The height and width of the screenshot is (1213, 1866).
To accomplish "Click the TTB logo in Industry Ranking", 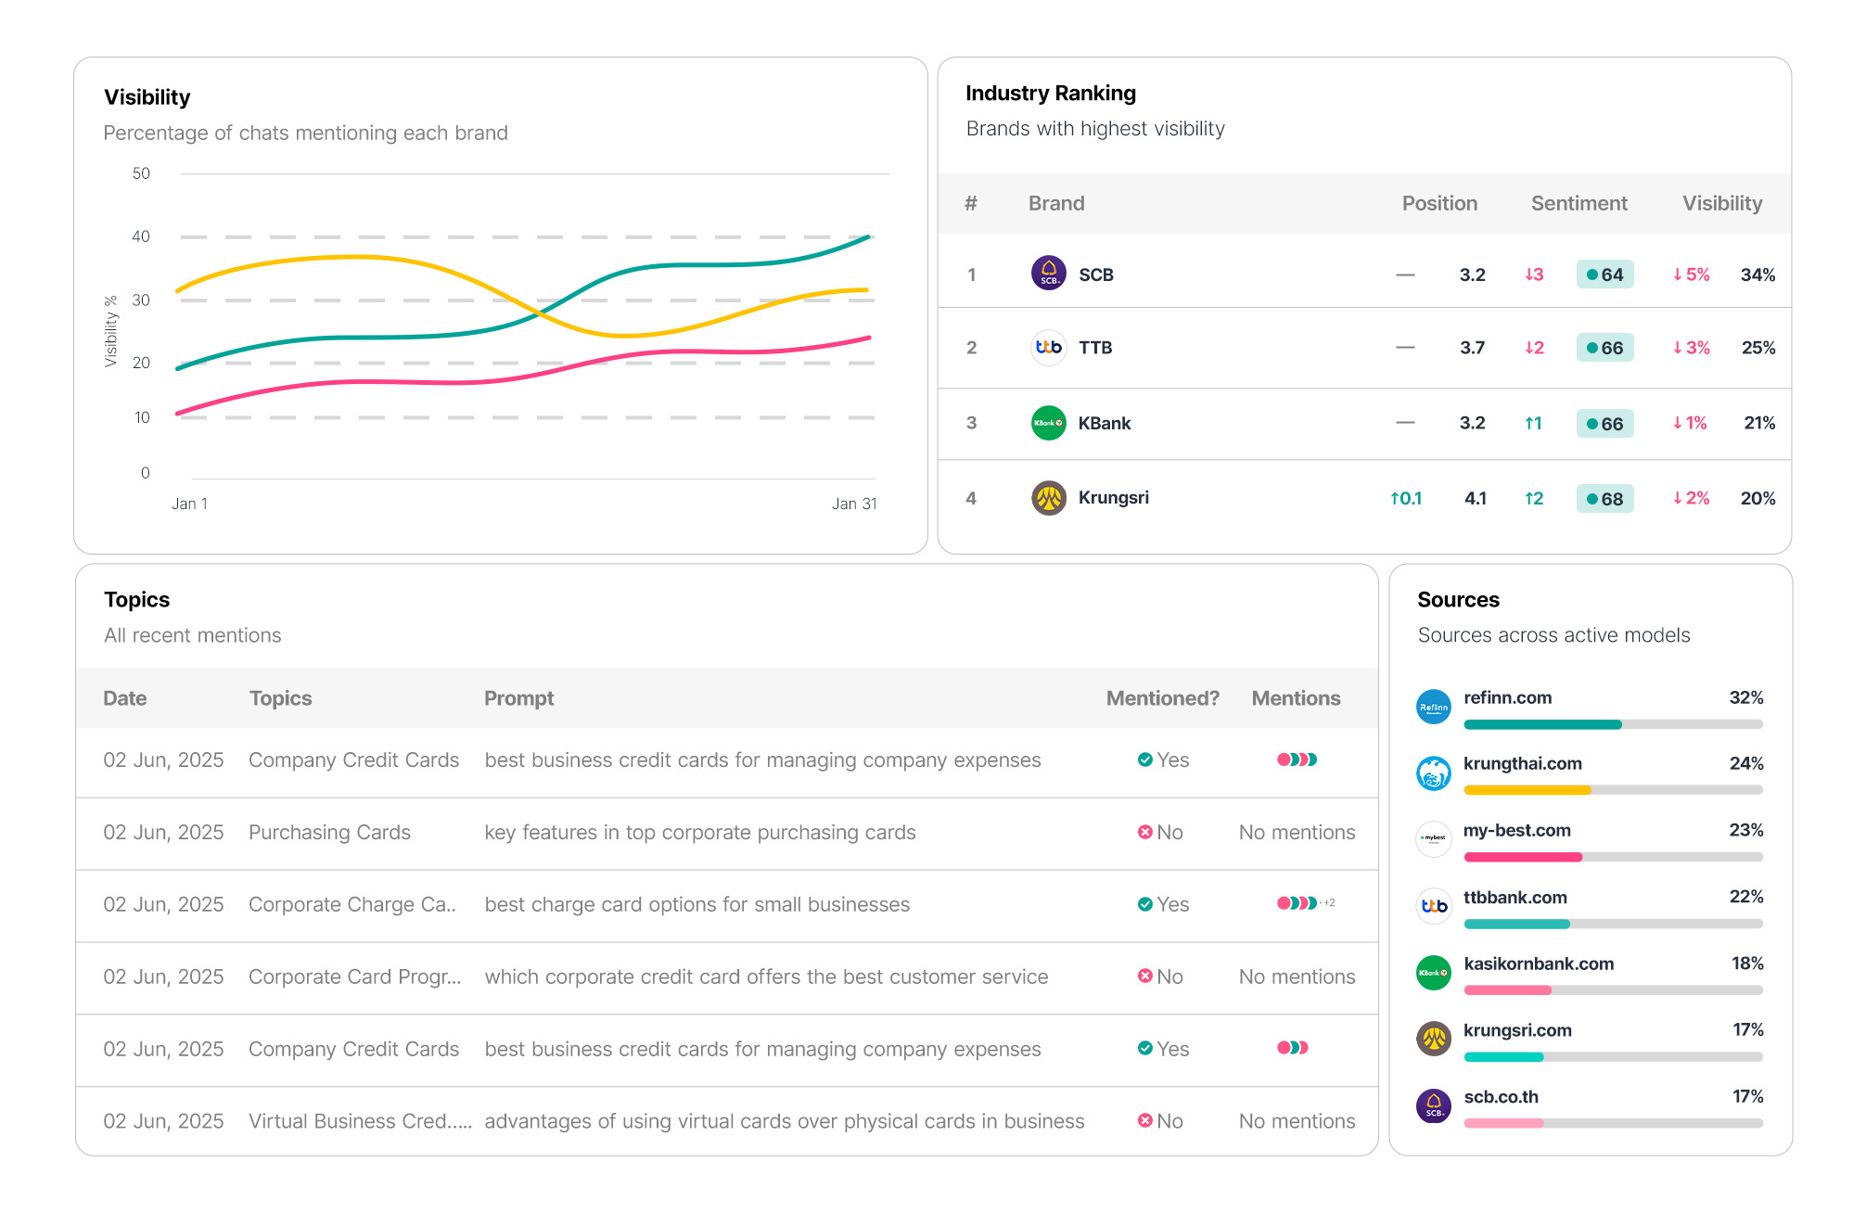I will 1048,348.
